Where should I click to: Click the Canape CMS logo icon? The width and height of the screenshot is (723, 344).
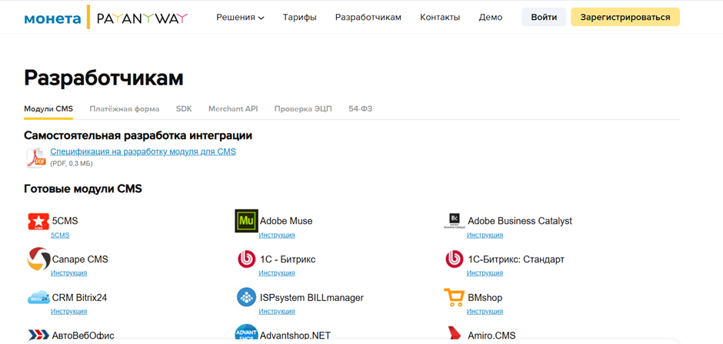[x=38, y=259]
